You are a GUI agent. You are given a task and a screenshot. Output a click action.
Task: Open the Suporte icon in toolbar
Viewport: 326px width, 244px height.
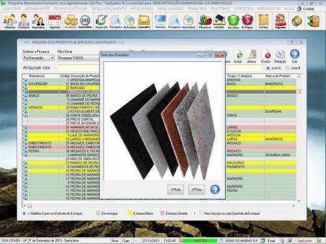pyautogui.click(x=280, y=21)
